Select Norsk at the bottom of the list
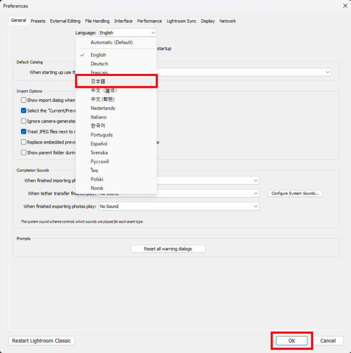The image size is (351, 353). [97, 188]
